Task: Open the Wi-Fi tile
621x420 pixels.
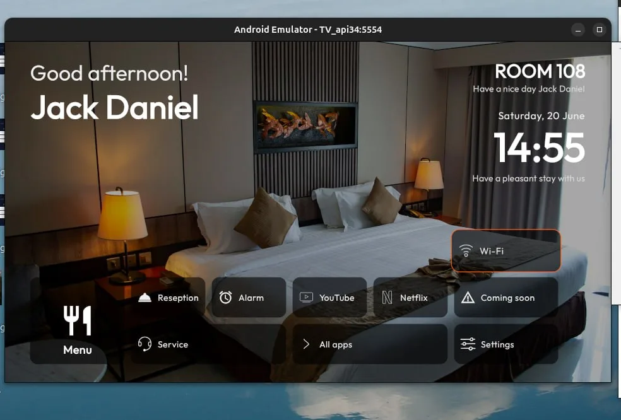Action: [506, 250]
